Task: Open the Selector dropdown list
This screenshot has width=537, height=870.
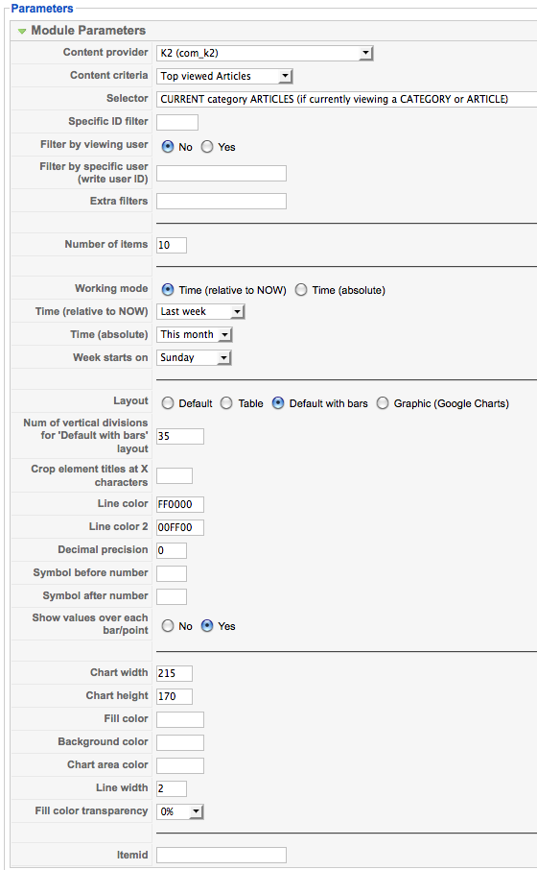Action: tap(346, 99)
